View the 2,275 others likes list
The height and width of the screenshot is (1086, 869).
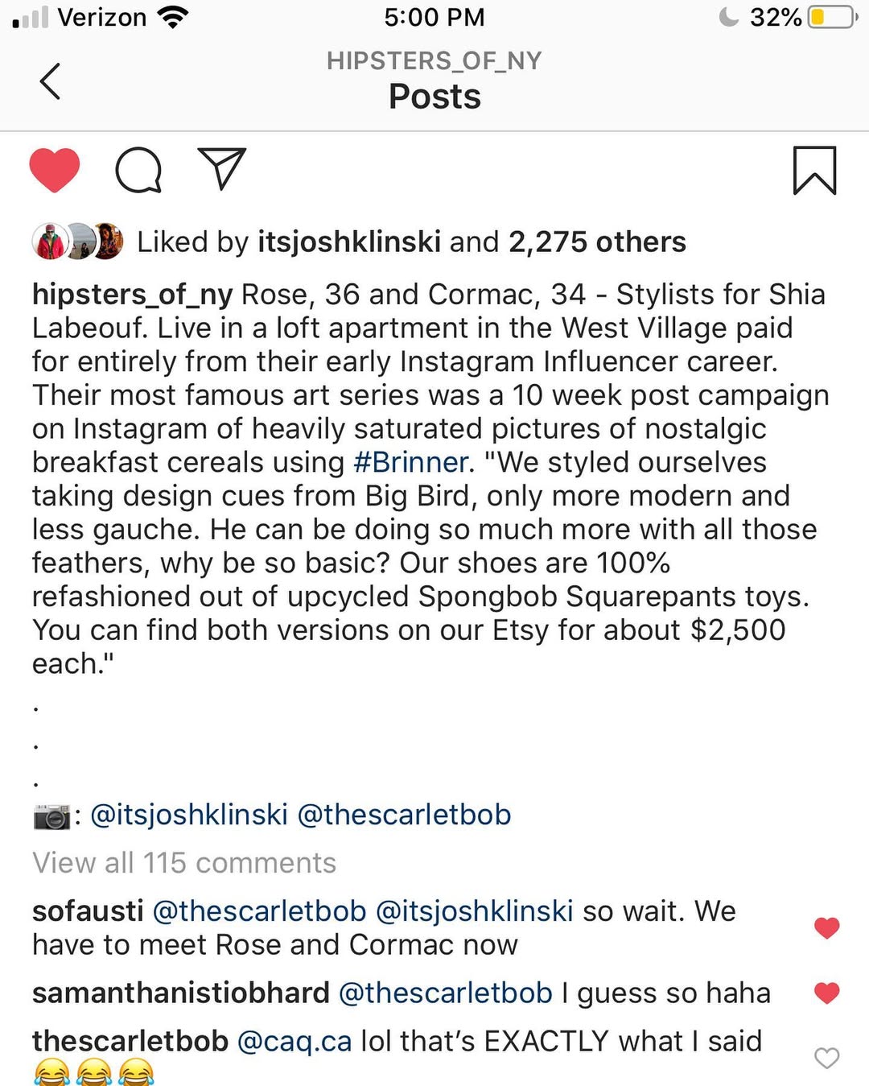(597, 242)
